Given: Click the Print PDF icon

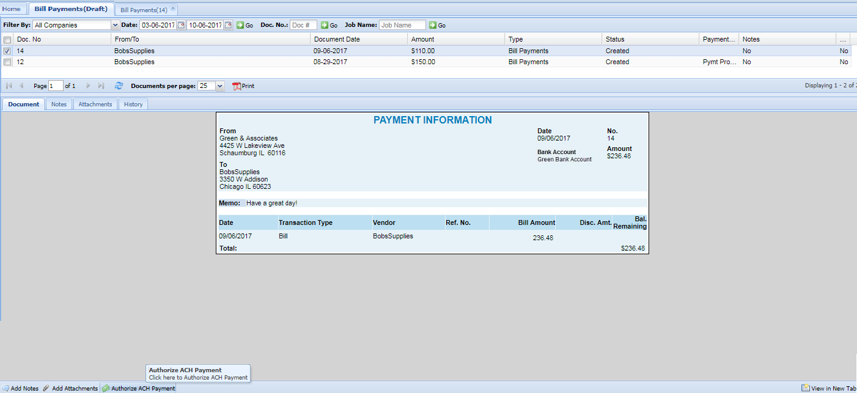Looking at the screenshot, I should click(x=237, y=86).
